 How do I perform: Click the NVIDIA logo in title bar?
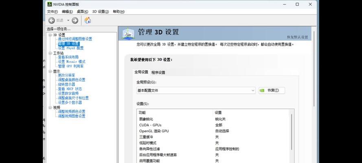(50, 4)
